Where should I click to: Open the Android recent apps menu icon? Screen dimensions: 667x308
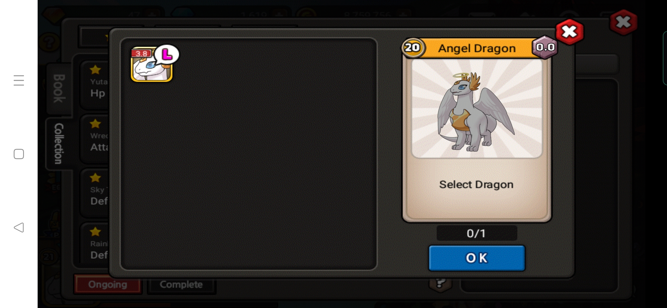(19, 80)
